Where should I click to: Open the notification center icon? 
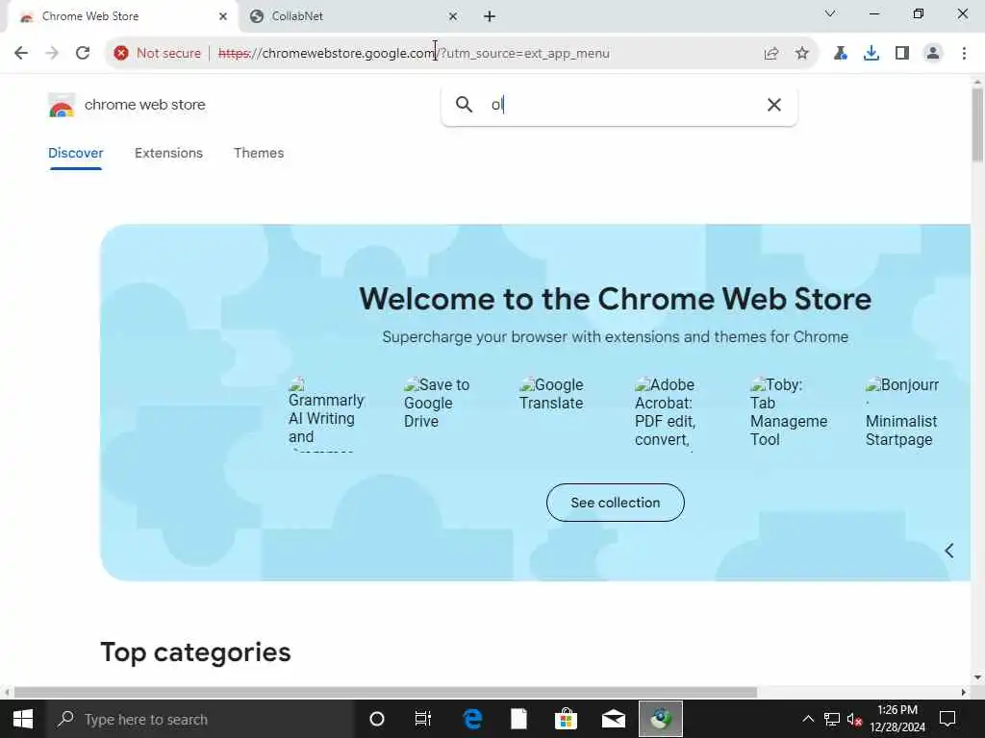tap(947, 719)
